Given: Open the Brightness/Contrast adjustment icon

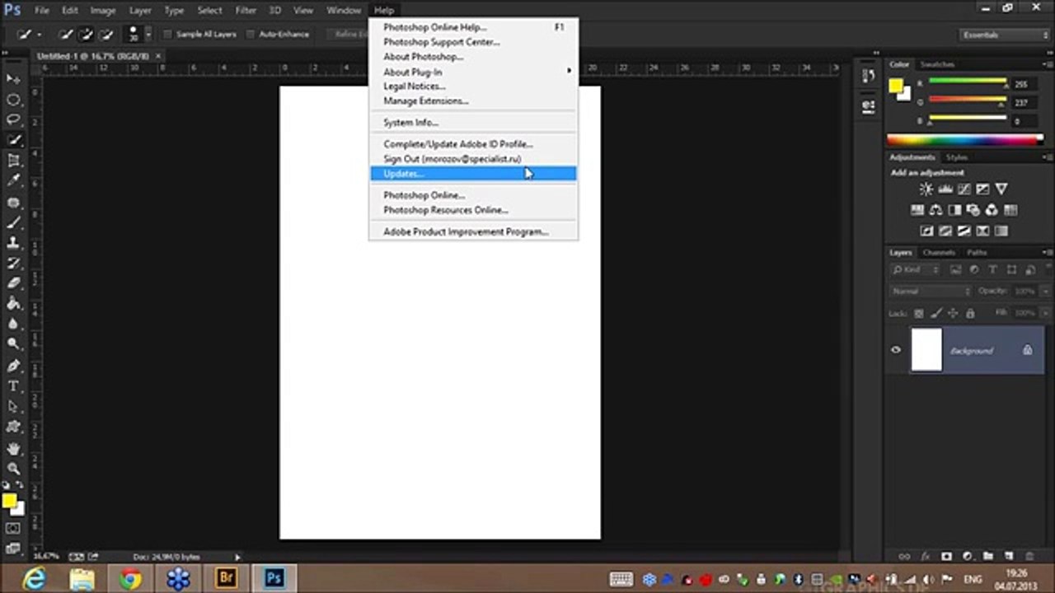Looking at the screenshot, I should [926, 189].
